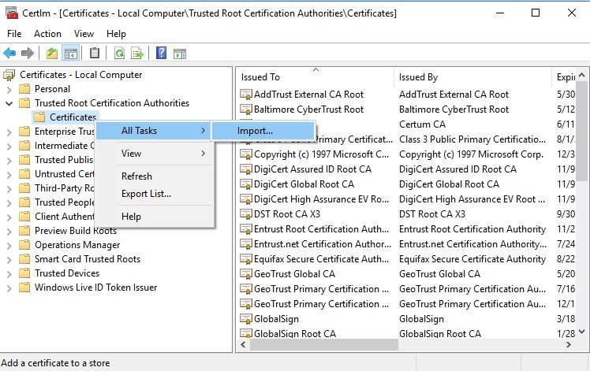Select Export List... in the context menu
590x371 pixels.
coord(146,194)
